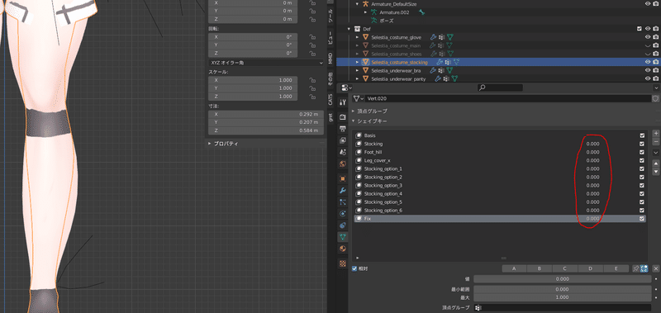Disable rendering for Selestia_costume_stocking camera icon
Image resolution: width=661 pixels, height=313 pixels.
pyautogui.click(x=655, y=62)
